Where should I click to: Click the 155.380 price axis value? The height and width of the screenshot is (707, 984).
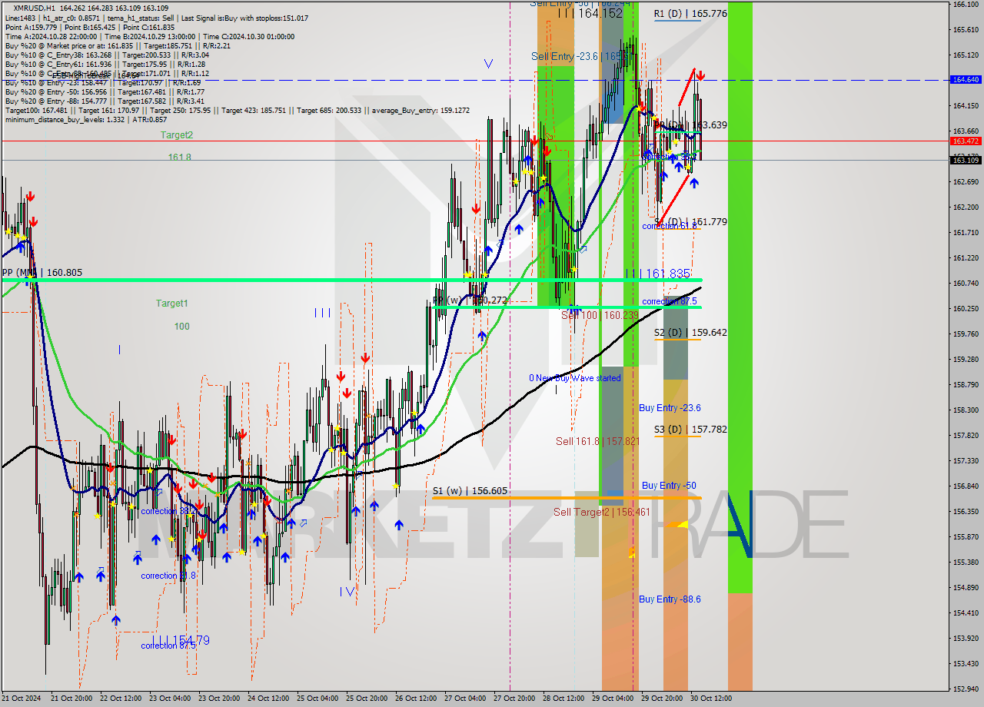pyautogui.click(x=965, y=562)
